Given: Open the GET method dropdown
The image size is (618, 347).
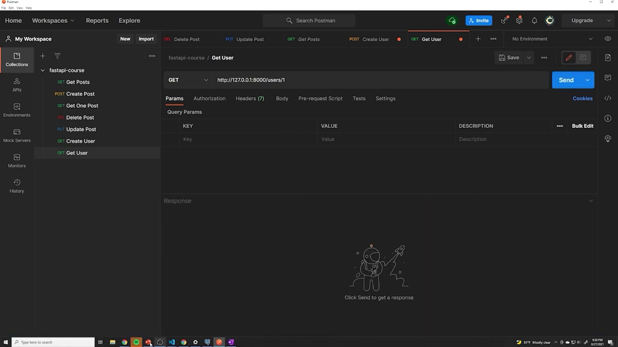Looking at the screenshot, I should [188, 80].
